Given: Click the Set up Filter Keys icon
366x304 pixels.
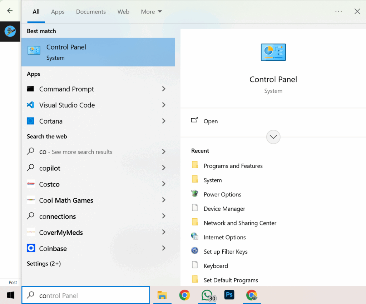Looking at the screenshot, I should [x=195, y=250].
